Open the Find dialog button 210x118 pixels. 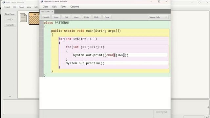point(97,17)
